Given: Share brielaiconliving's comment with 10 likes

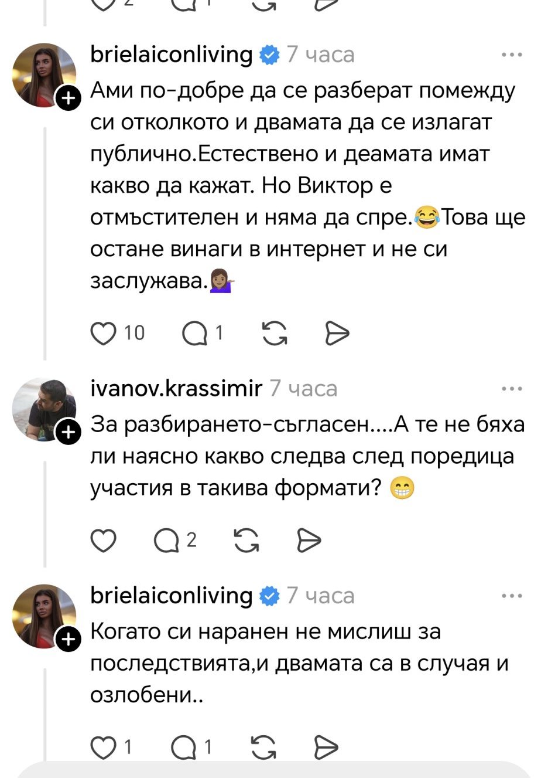Looking at the screenshot, I should tap(337, 334).
